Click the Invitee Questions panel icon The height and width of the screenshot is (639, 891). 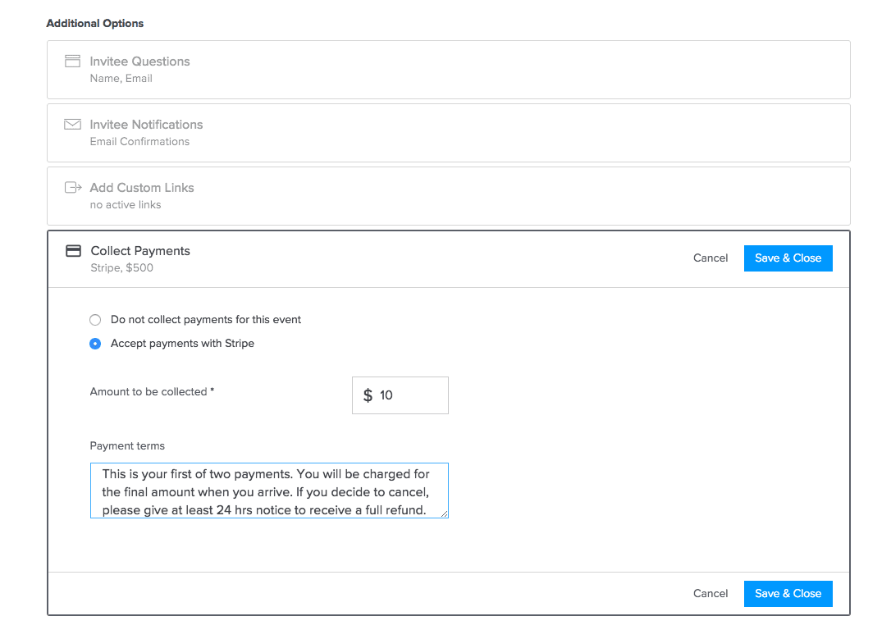tap(72, 61)
